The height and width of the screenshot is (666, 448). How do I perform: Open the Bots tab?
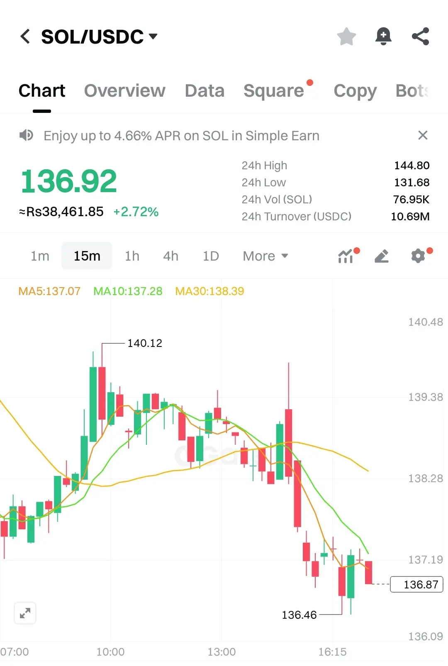coord(412,91)
